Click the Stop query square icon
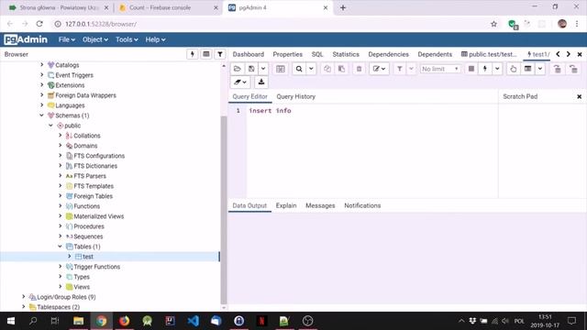This screenshot has width=587, height=330. 471,69
